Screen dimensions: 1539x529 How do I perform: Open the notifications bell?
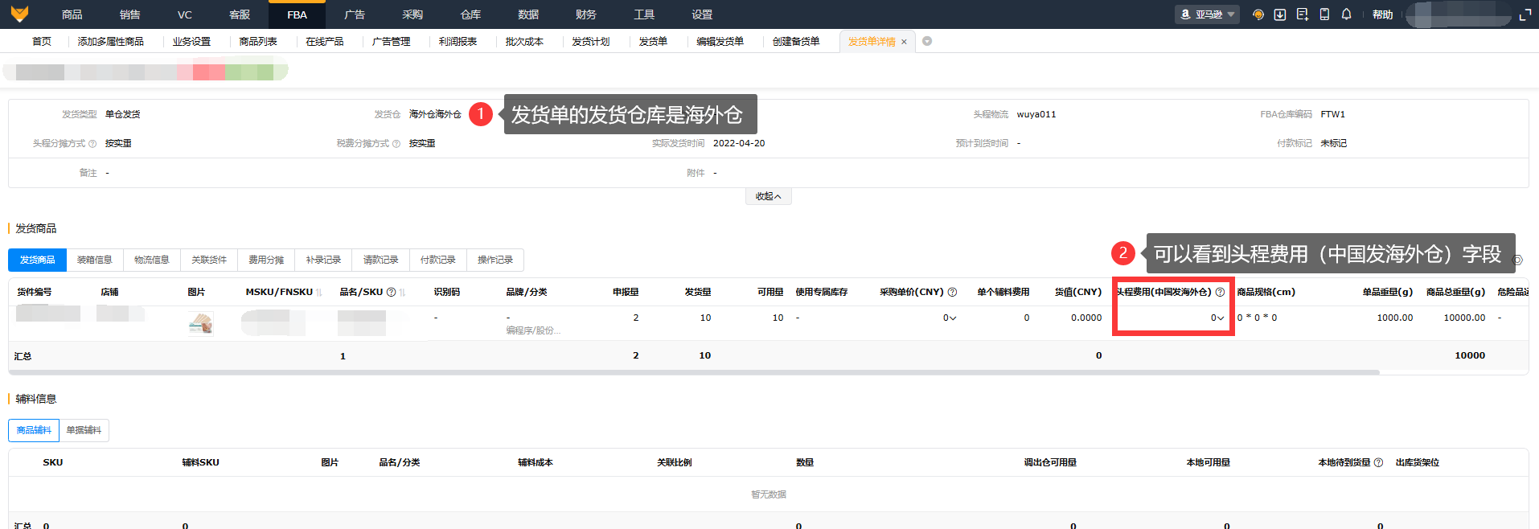pyautogui.click(x=1346, y=14)
